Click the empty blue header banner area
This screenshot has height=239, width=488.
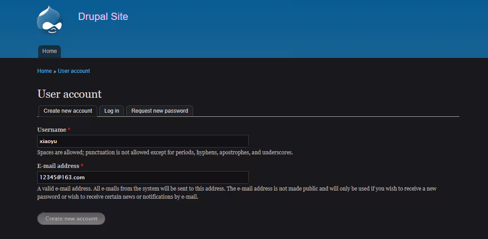coord(295,27)
